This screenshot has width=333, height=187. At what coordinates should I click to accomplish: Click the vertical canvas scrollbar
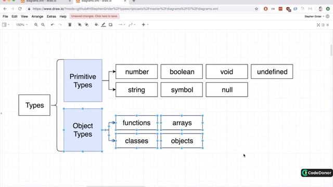331,50
